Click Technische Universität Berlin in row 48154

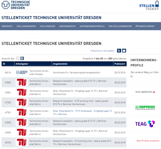[39, 143]
